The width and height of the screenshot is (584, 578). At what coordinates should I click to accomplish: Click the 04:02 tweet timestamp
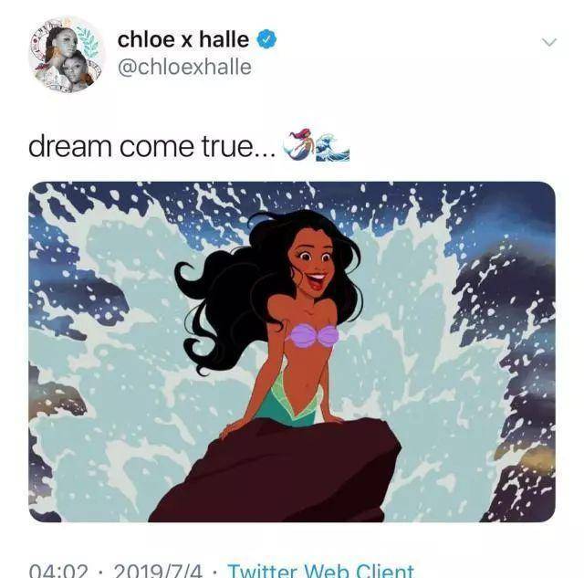[x=58, y=571]
